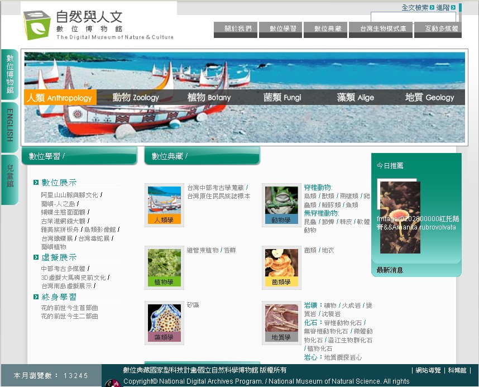The height and width of the screenshot is (387, 479).
Task: Select the 藻類學 diatom thumbnail
Action: 164,321
